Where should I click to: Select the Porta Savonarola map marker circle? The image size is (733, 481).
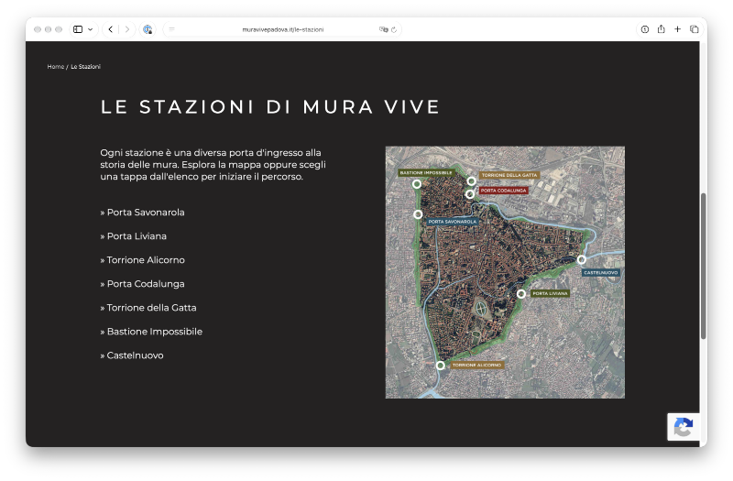click(x=418, y=214)
